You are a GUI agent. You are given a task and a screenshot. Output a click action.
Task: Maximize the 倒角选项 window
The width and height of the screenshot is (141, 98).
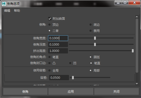tap(125, 3)
